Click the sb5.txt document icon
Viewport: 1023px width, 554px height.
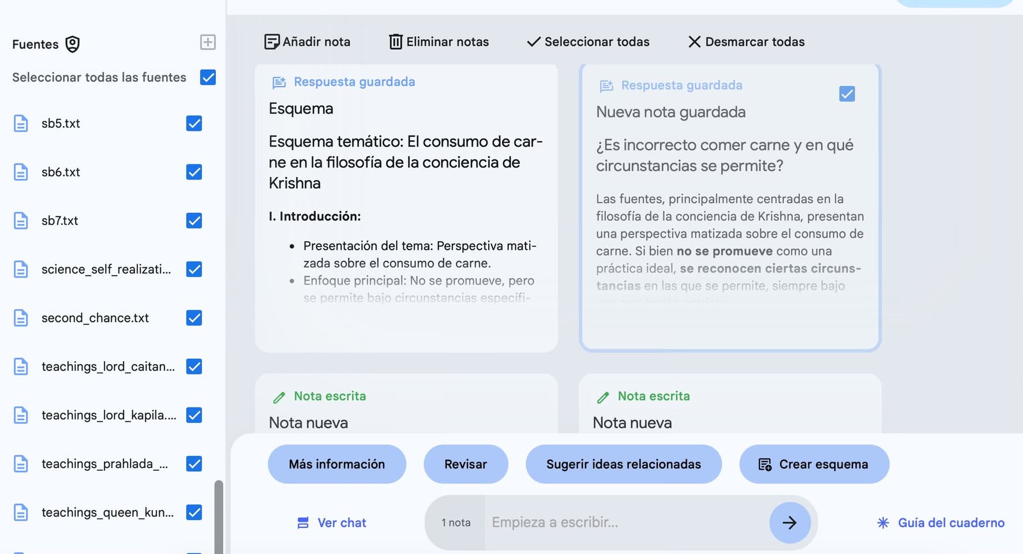pyautogui.click(x=21, y=123)
